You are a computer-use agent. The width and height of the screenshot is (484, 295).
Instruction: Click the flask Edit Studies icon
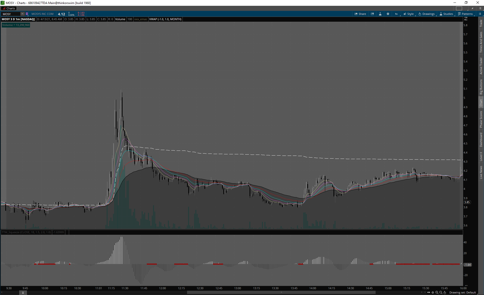pos(380,14)
